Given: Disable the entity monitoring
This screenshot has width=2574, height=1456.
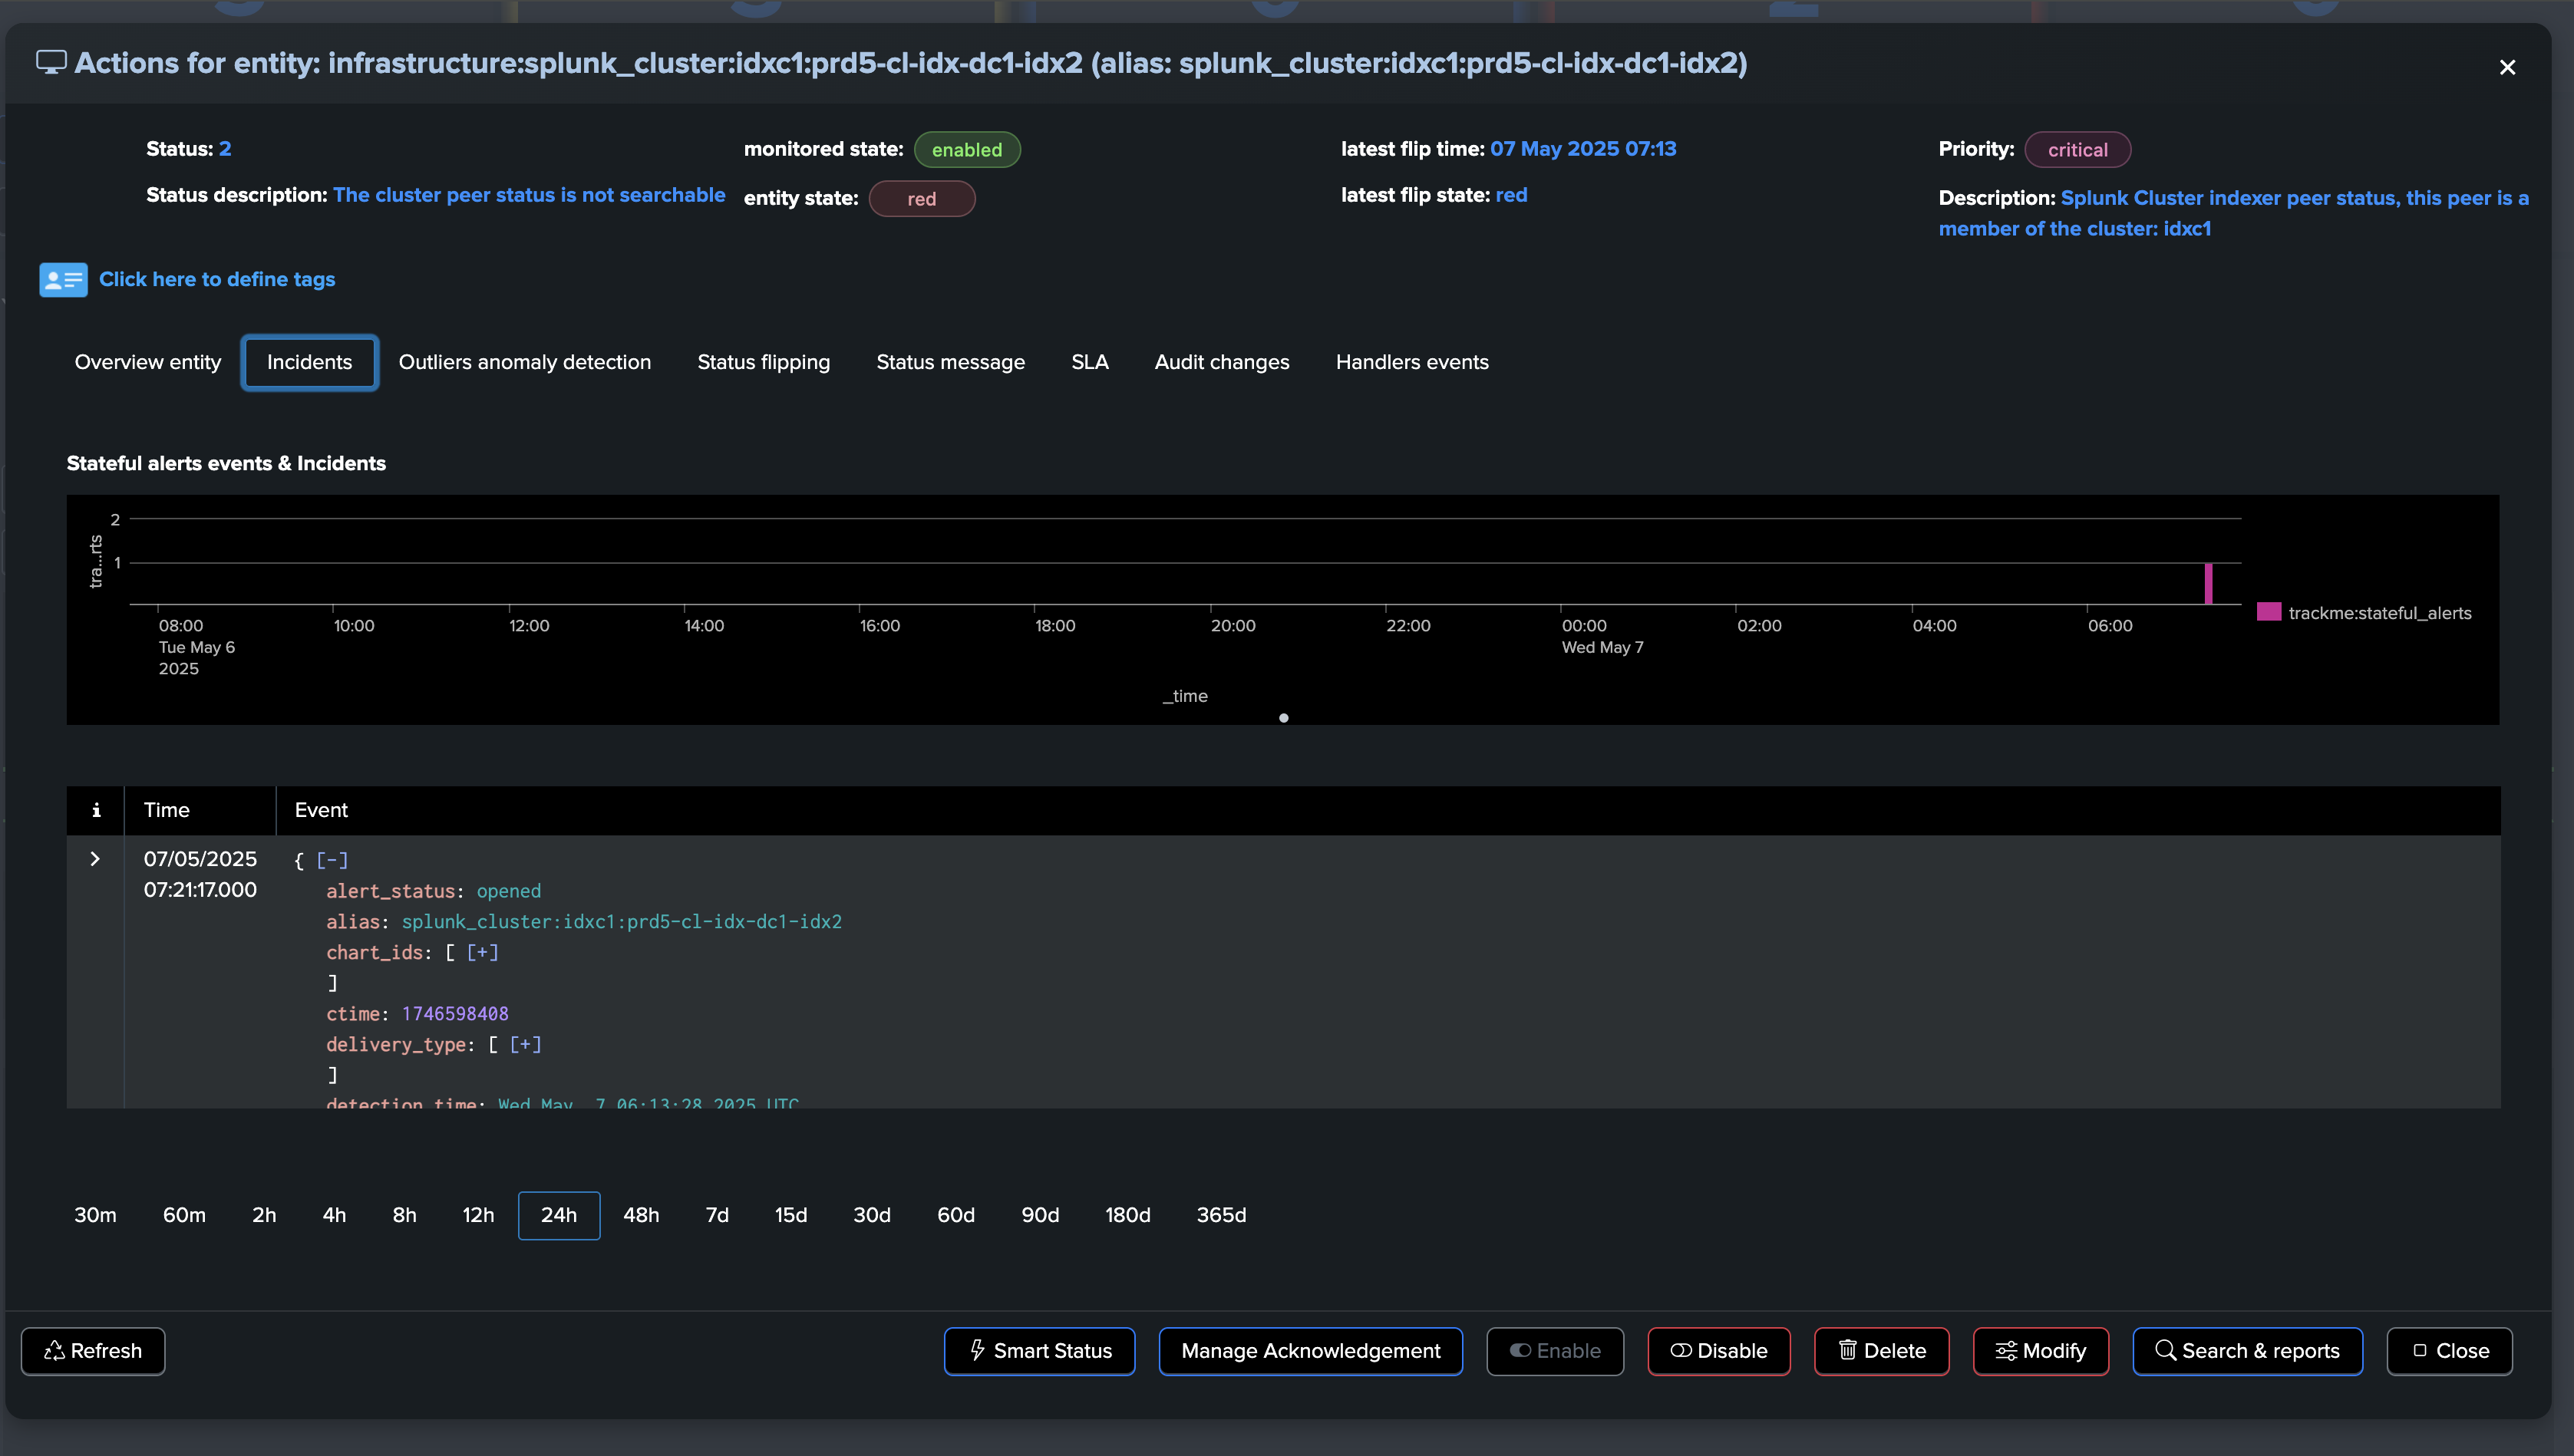Looking at the screenshot, I should tap(1718, 1351).
